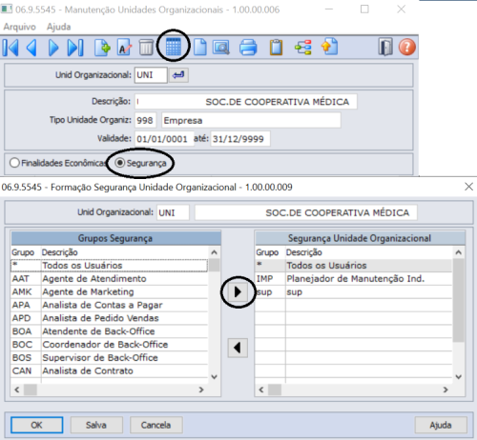Click the clipboard icon
The height and width of the screenshot is (440, 477).
(276, 48)
